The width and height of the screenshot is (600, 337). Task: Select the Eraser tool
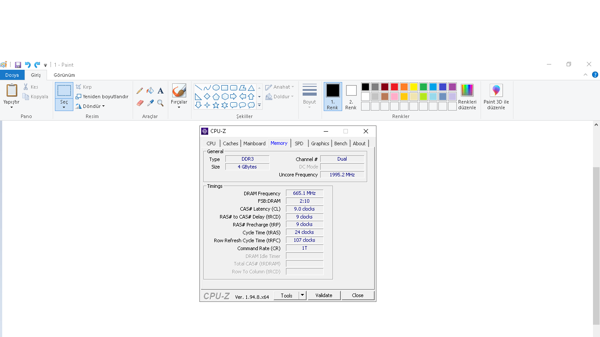pyautogui.click(x=140, y=103)
